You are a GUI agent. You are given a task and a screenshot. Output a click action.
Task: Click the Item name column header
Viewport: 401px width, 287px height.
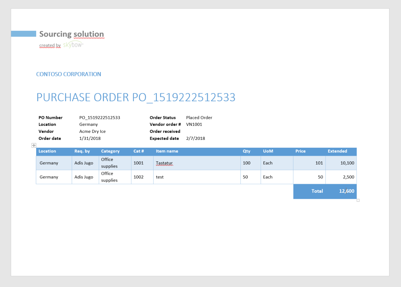[x=167, y=151]
